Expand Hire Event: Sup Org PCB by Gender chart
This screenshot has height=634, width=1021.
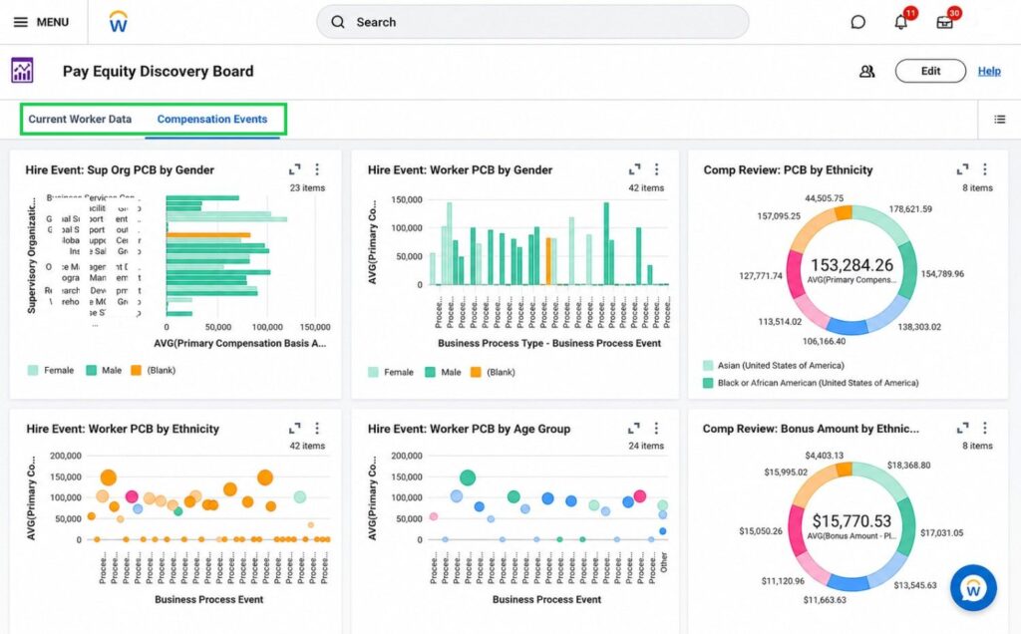click(295, 169)
